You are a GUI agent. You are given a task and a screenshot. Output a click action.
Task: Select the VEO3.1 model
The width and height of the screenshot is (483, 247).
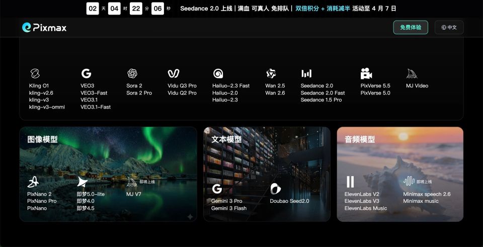click(89, 100)
